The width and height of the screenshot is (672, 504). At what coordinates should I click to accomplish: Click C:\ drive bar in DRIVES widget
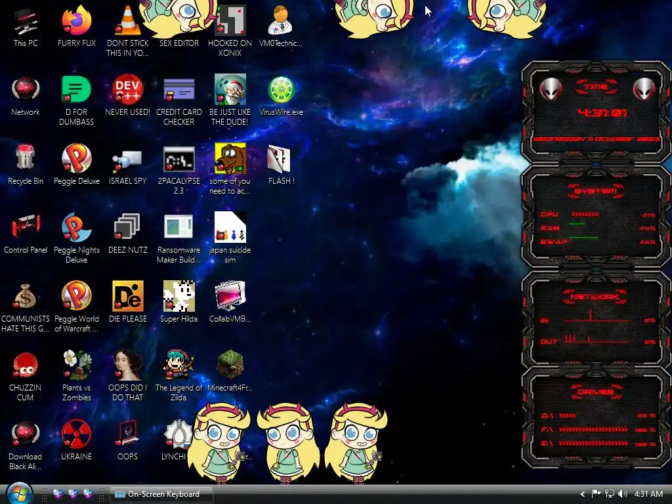pos(568,415)
